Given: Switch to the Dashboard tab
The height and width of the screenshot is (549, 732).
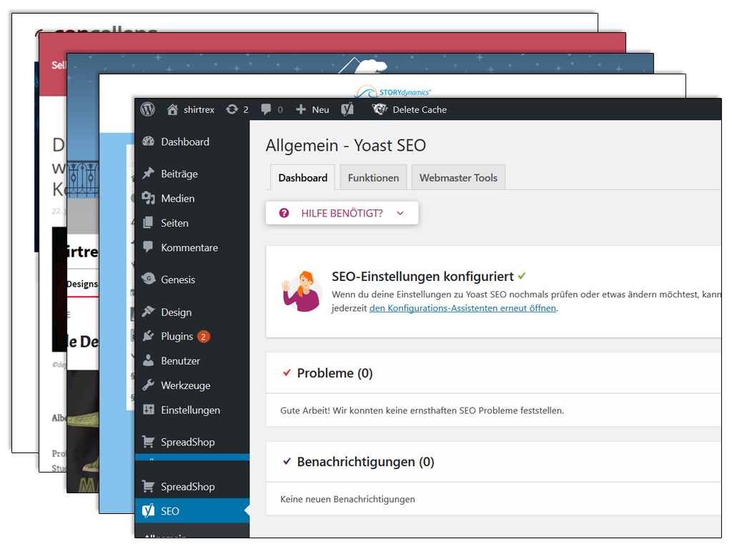Looking at the screenshot, I should [302, 177].
